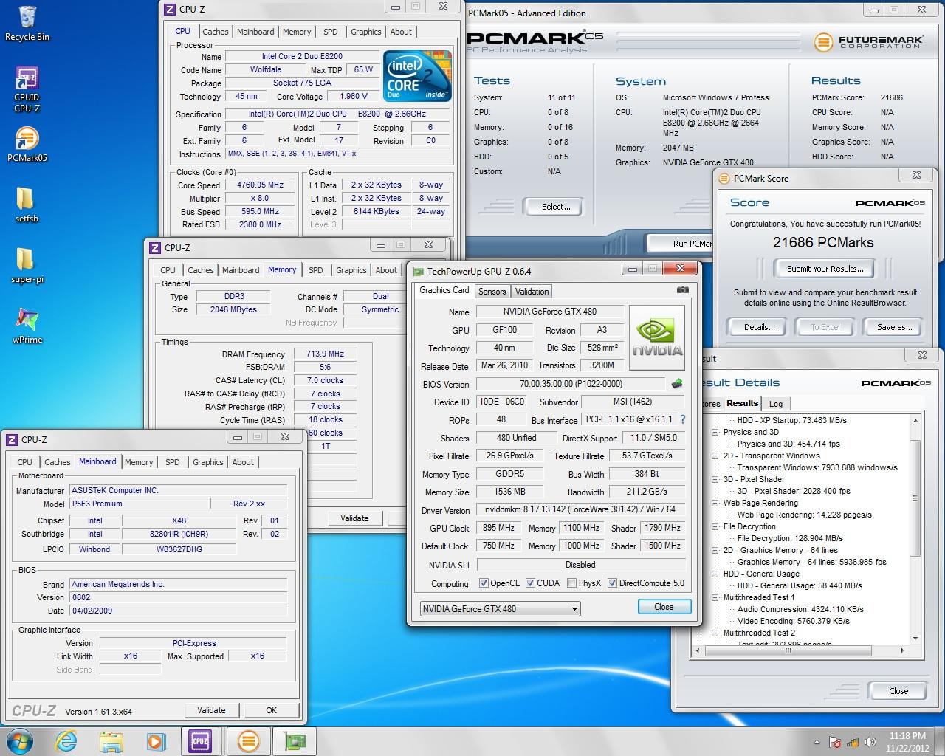Open the Action Center flag icon

836,742
